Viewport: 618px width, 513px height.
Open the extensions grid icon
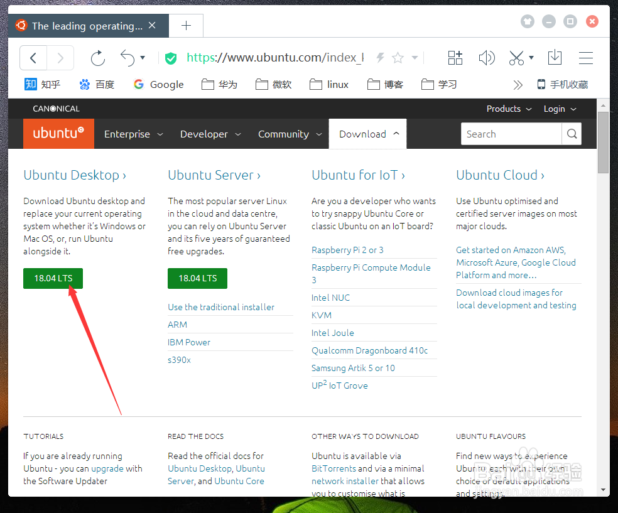pyautogui.click(x=455, y=58)
